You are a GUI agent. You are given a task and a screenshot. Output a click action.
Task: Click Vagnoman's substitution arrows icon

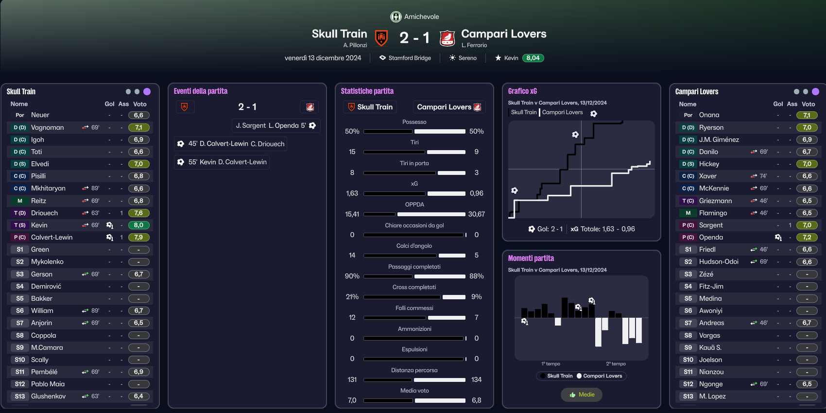click(x=86, y=127)
